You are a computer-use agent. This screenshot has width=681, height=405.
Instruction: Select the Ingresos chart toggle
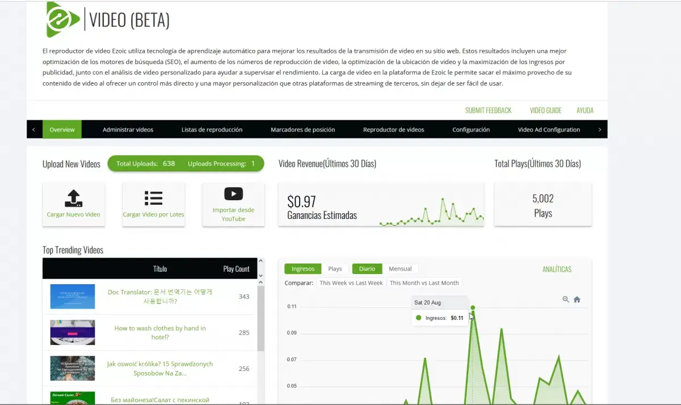(303, 269)
